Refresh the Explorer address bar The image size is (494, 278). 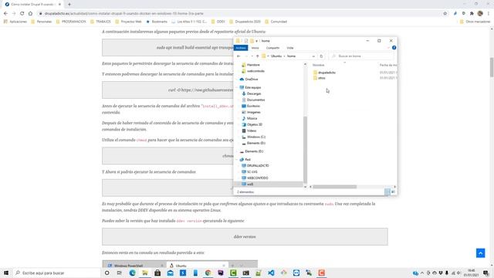pos(321,56)
